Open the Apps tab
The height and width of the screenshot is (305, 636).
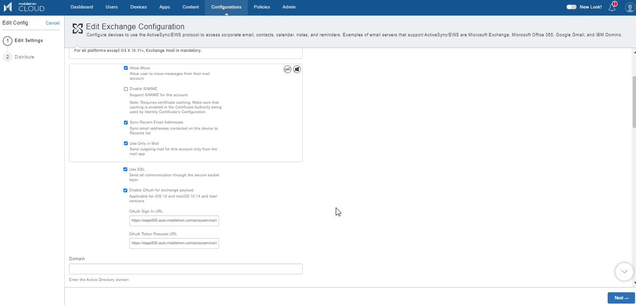coord(165,7)
